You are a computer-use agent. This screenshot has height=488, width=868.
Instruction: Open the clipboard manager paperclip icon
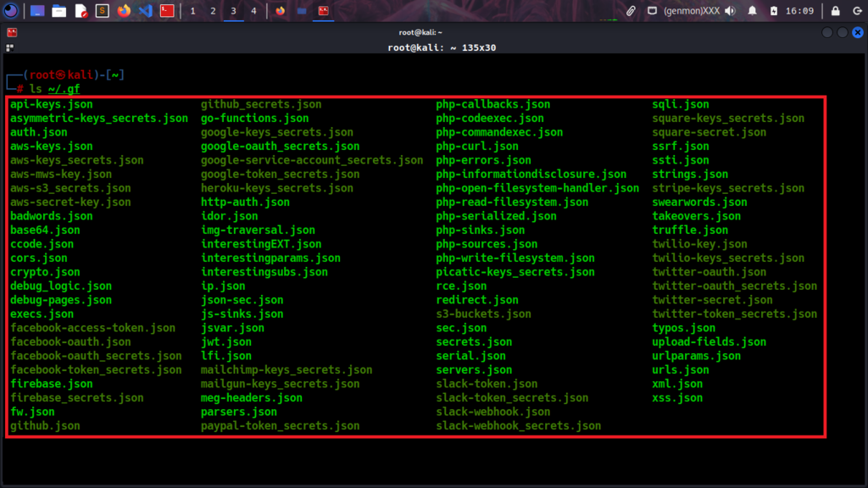click(631, 11)
